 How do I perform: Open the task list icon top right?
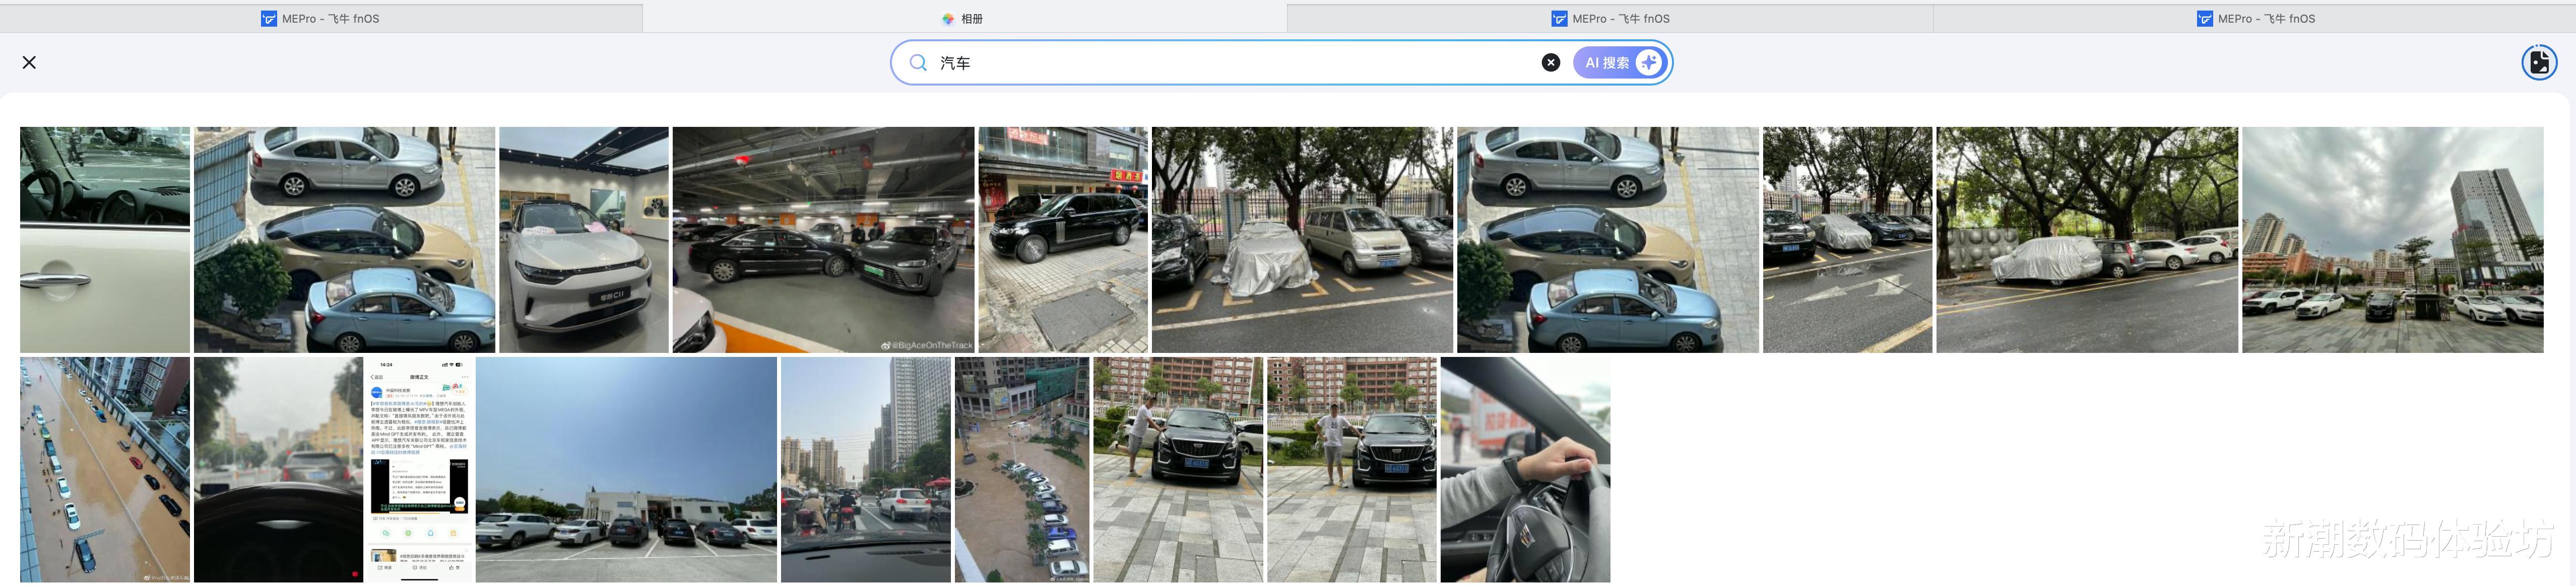[x=2538, y=62]
